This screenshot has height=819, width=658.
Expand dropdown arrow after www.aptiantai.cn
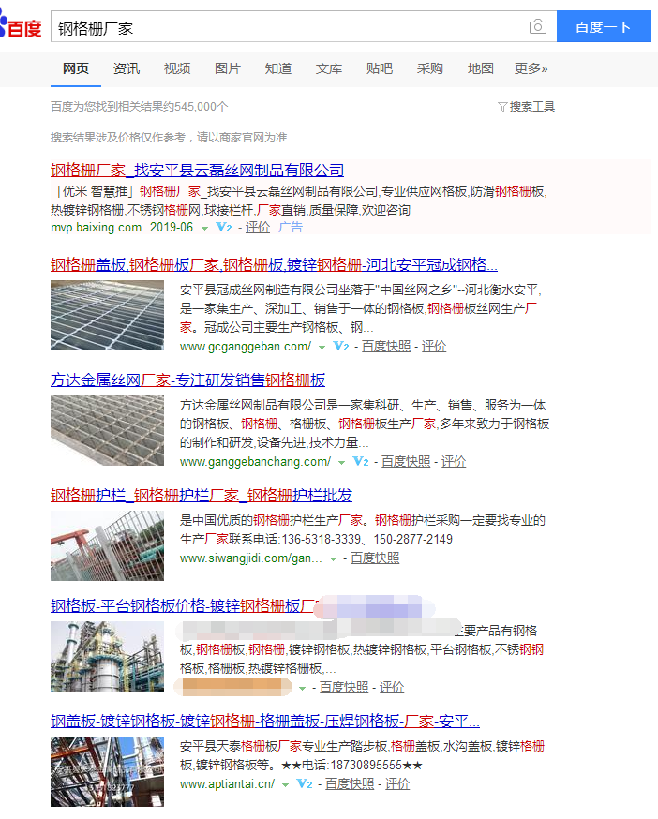click(x=285, y=785)
